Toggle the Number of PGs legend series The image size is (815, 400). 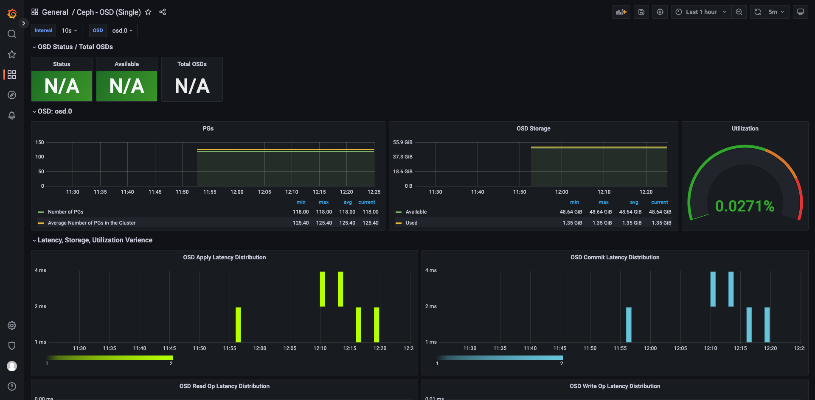(65, 212)
